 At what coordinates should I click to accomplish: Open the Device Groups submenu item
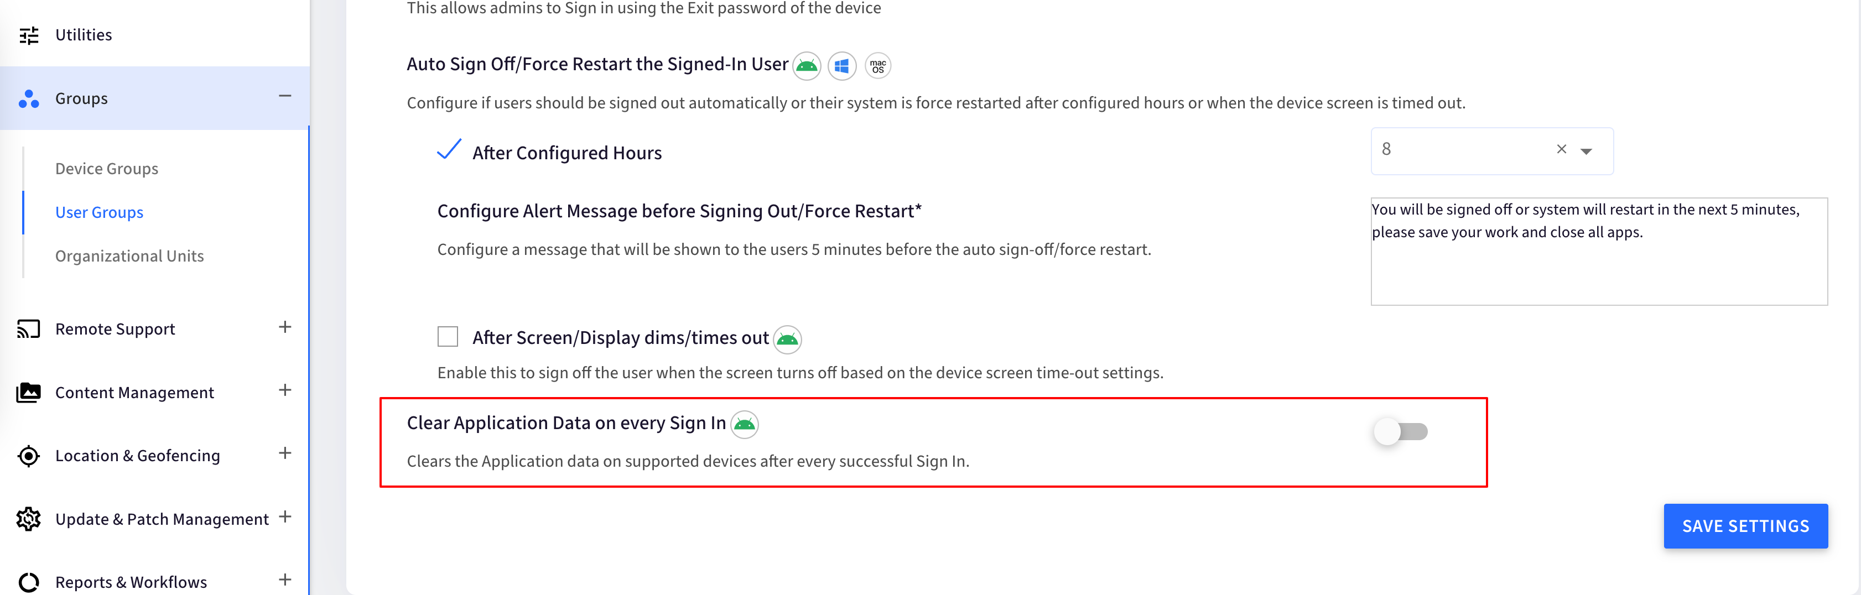pyautogui.click(x=107, y=169)
